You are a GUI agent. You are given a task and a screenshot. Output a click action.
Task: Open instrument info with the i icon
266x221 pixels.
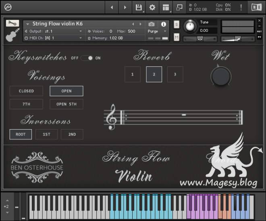coord(164,24)
